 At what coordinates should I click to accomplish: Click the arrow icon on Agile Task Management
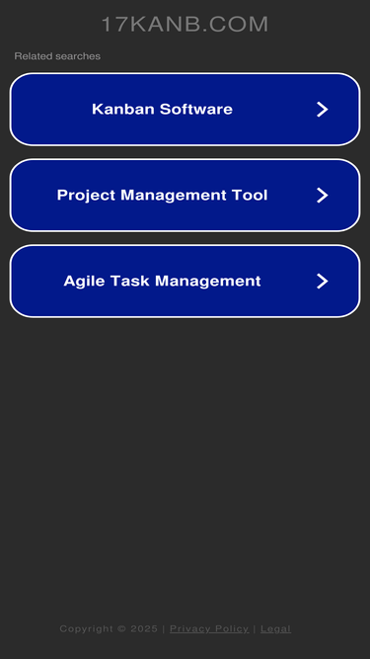pyautogui.click(x=323, y=281)
